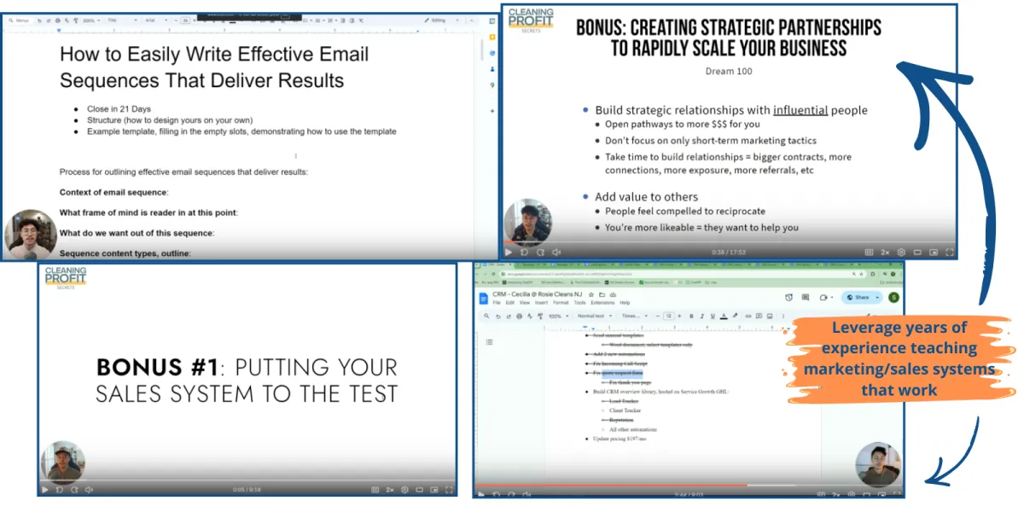
Task: Open the File menu in CRM document
Action: [x=497, y=303]
